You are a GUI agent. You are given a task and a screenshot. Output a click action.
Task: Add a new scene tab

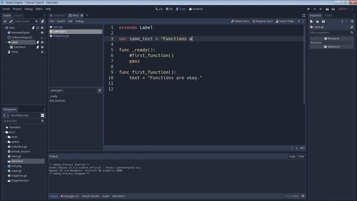pyautogui.click(x=87, y=15)
